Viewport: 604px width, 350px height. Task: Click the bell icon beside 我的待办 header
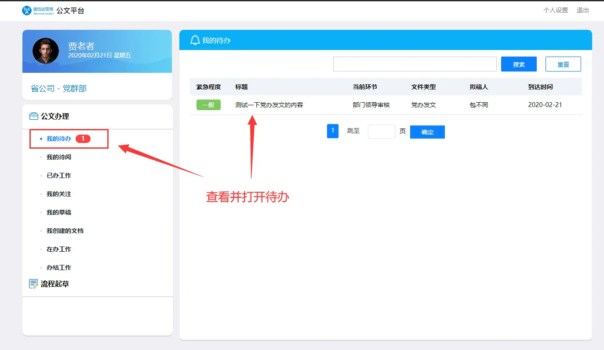[x=195, y=40]
